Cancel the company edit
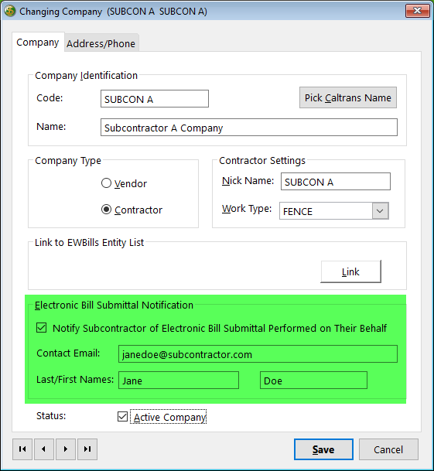The width and height of the screenshot is (434, 471). [388, 449]
